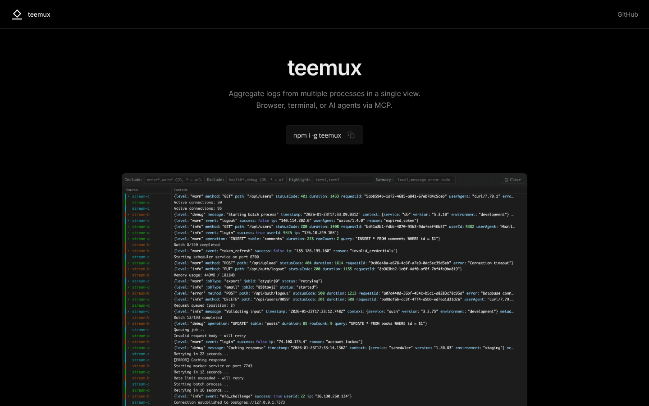
Task: Click the Source column header
Action: pos(132,190)
